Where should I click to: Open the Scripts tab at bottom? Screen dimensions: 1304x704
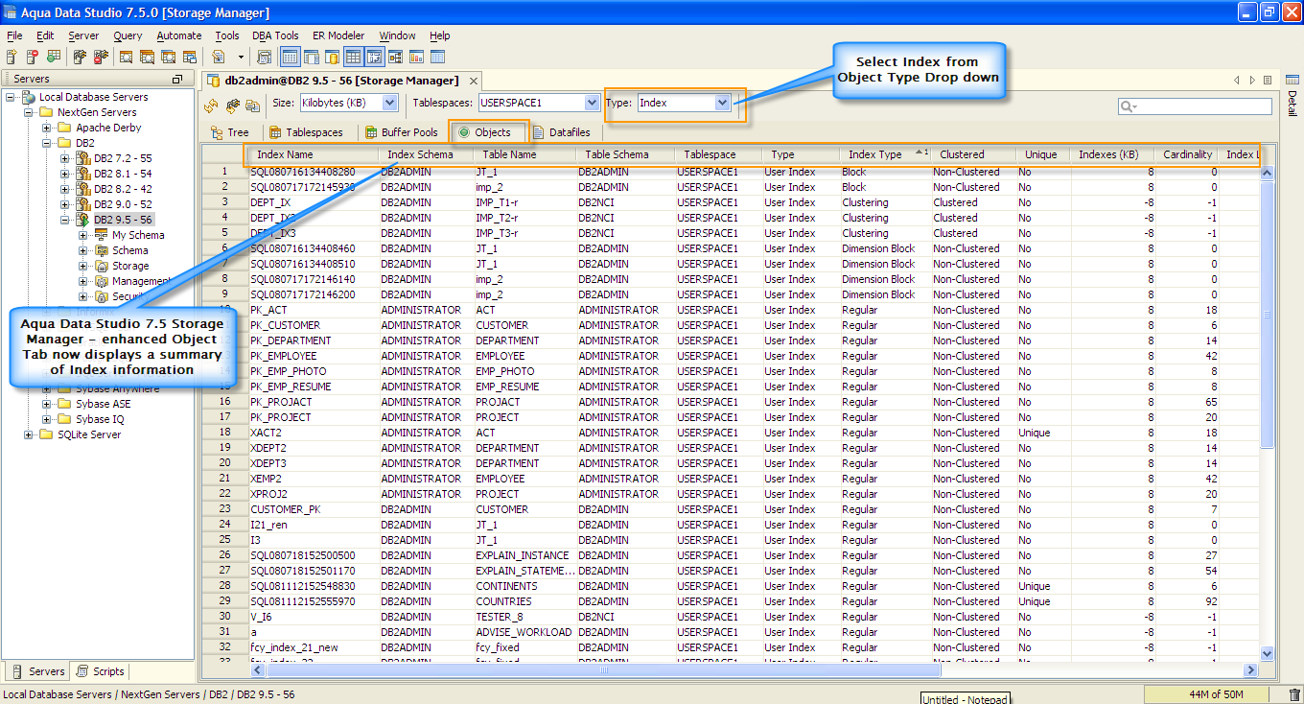101,671
